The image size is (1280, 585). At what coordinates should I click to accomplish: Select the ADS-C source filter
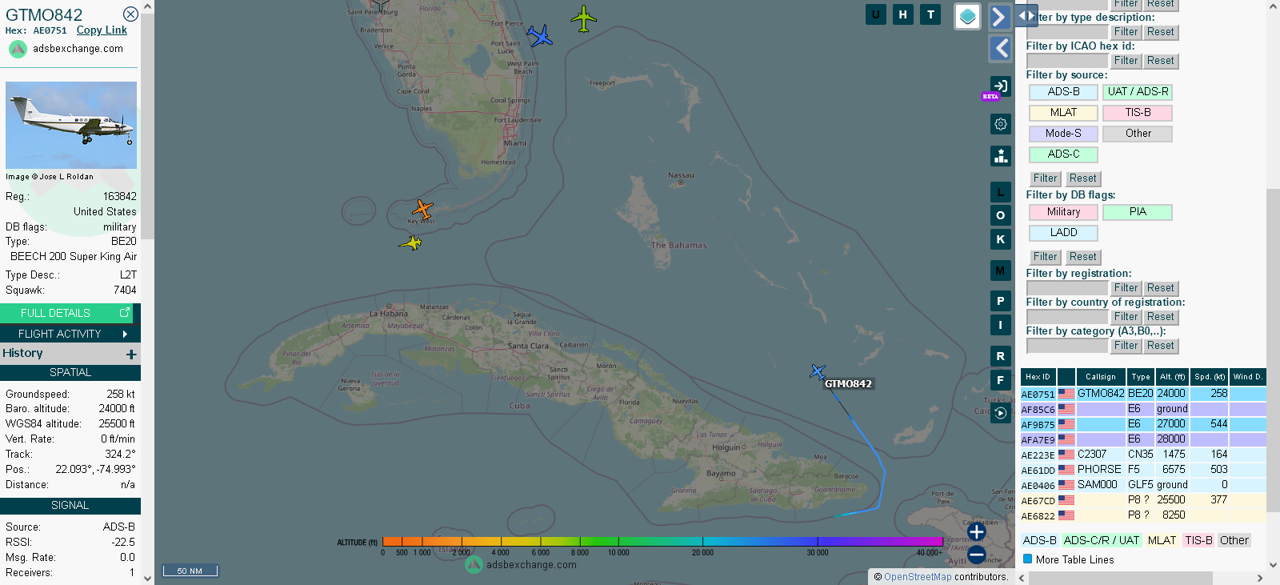tap(1063, 154)
